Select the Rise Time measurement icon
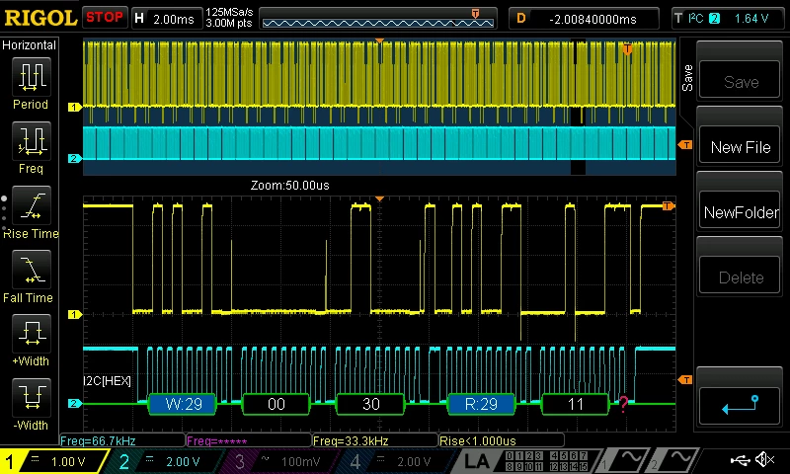 (32, 205)
